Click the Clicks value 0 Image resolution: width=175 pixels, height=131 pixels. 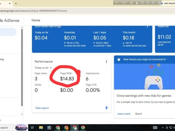(x=36, y=90)
